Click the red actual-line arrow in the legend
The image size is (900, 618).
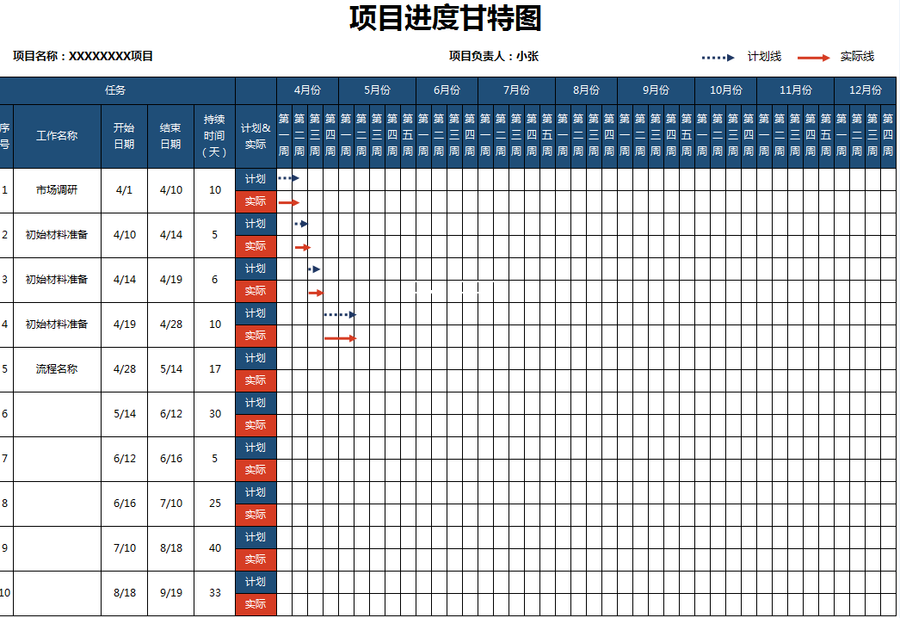[813, 58]
